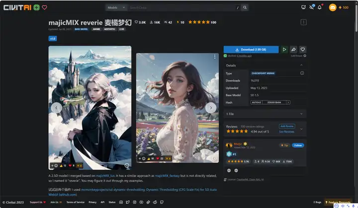Image resolution: width=358 pixels, height=208 pixels.
Task: Select the v1.0 version tab
Action: pyautogui.click(x=53, y=39)
